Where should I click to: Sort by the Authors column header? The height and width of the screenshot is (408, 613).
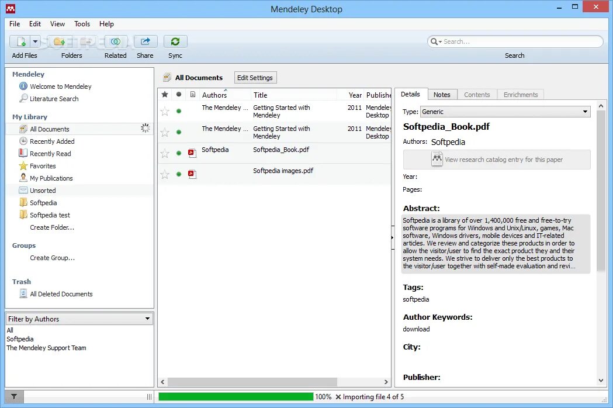point(225,95)
